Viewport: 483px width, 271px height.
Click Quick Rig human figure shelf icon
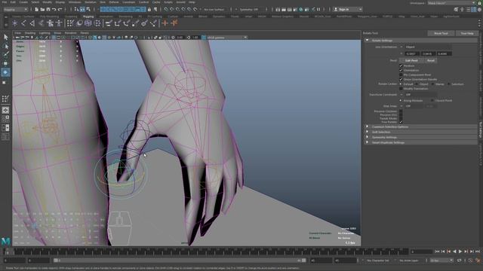pos(50,23)
